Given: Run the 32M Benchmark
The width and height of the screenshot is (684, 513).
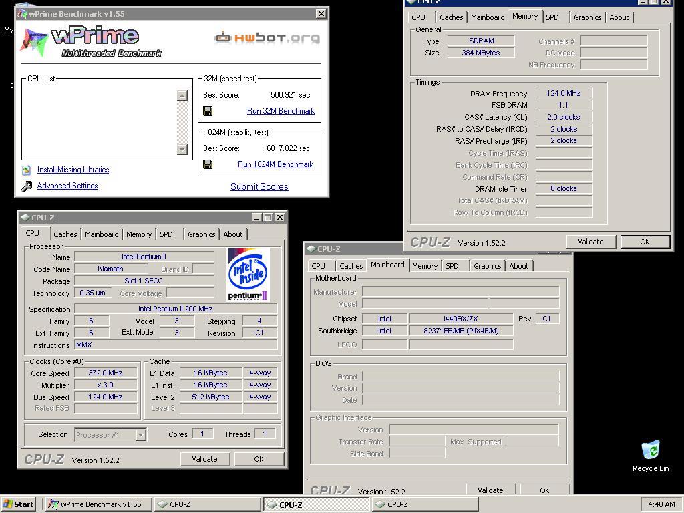Looking at the screenshot, I should (x=281, y=111).
